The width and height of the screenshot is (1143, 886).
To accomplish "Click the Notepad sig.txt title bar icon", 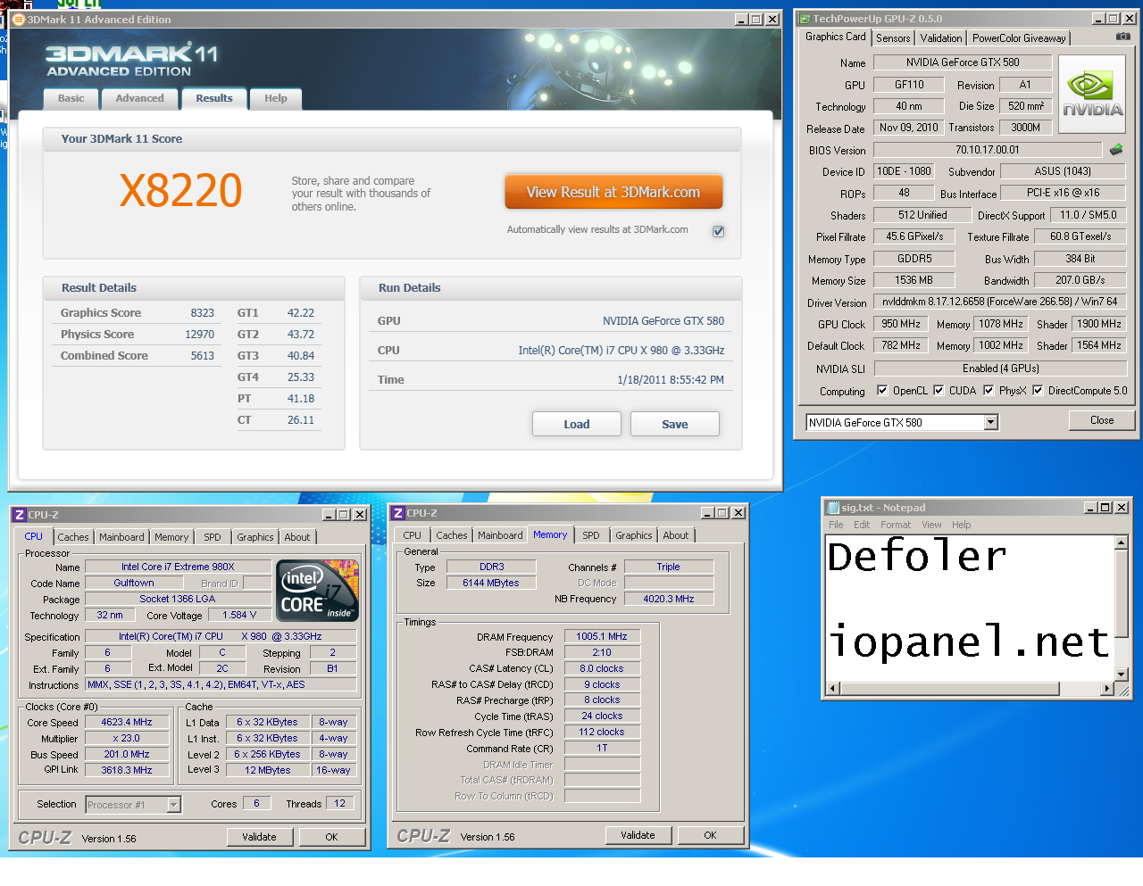I will [833, 508].
